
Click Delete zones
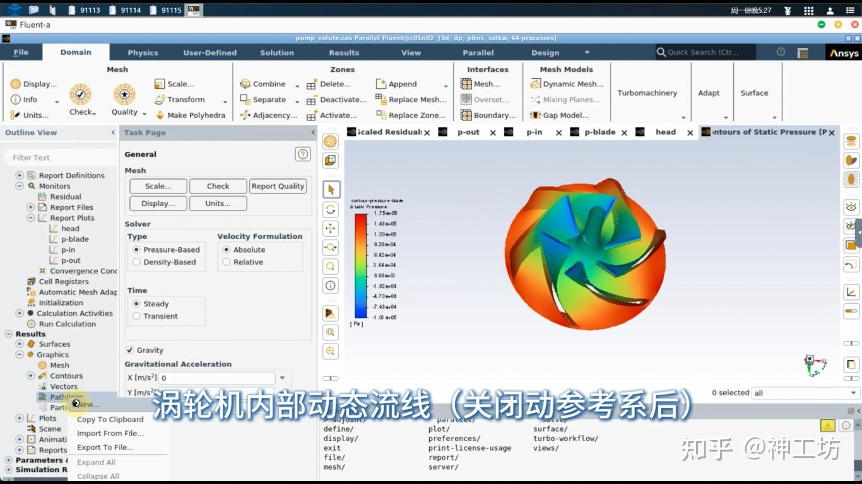coord(328,84)
